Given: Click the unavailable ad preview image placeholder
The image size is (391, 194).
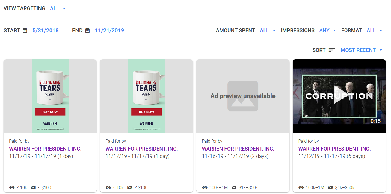Looking at the screenshot, I should (x=243, y=96).
